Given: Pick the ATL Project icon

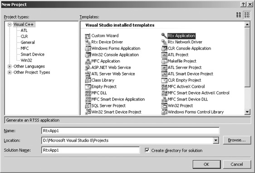Looking at the screenshot, I should tap(164, 55).
